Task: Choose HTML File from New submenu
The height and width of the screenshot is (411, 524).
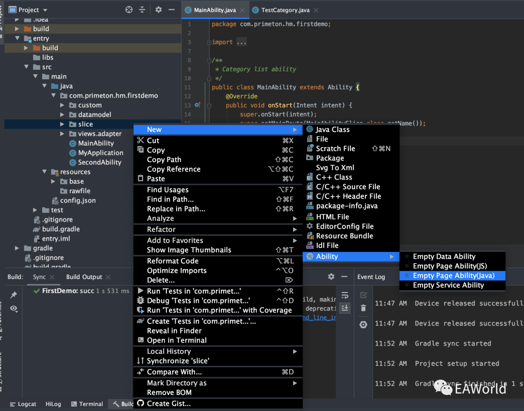Action: point(351,217)
